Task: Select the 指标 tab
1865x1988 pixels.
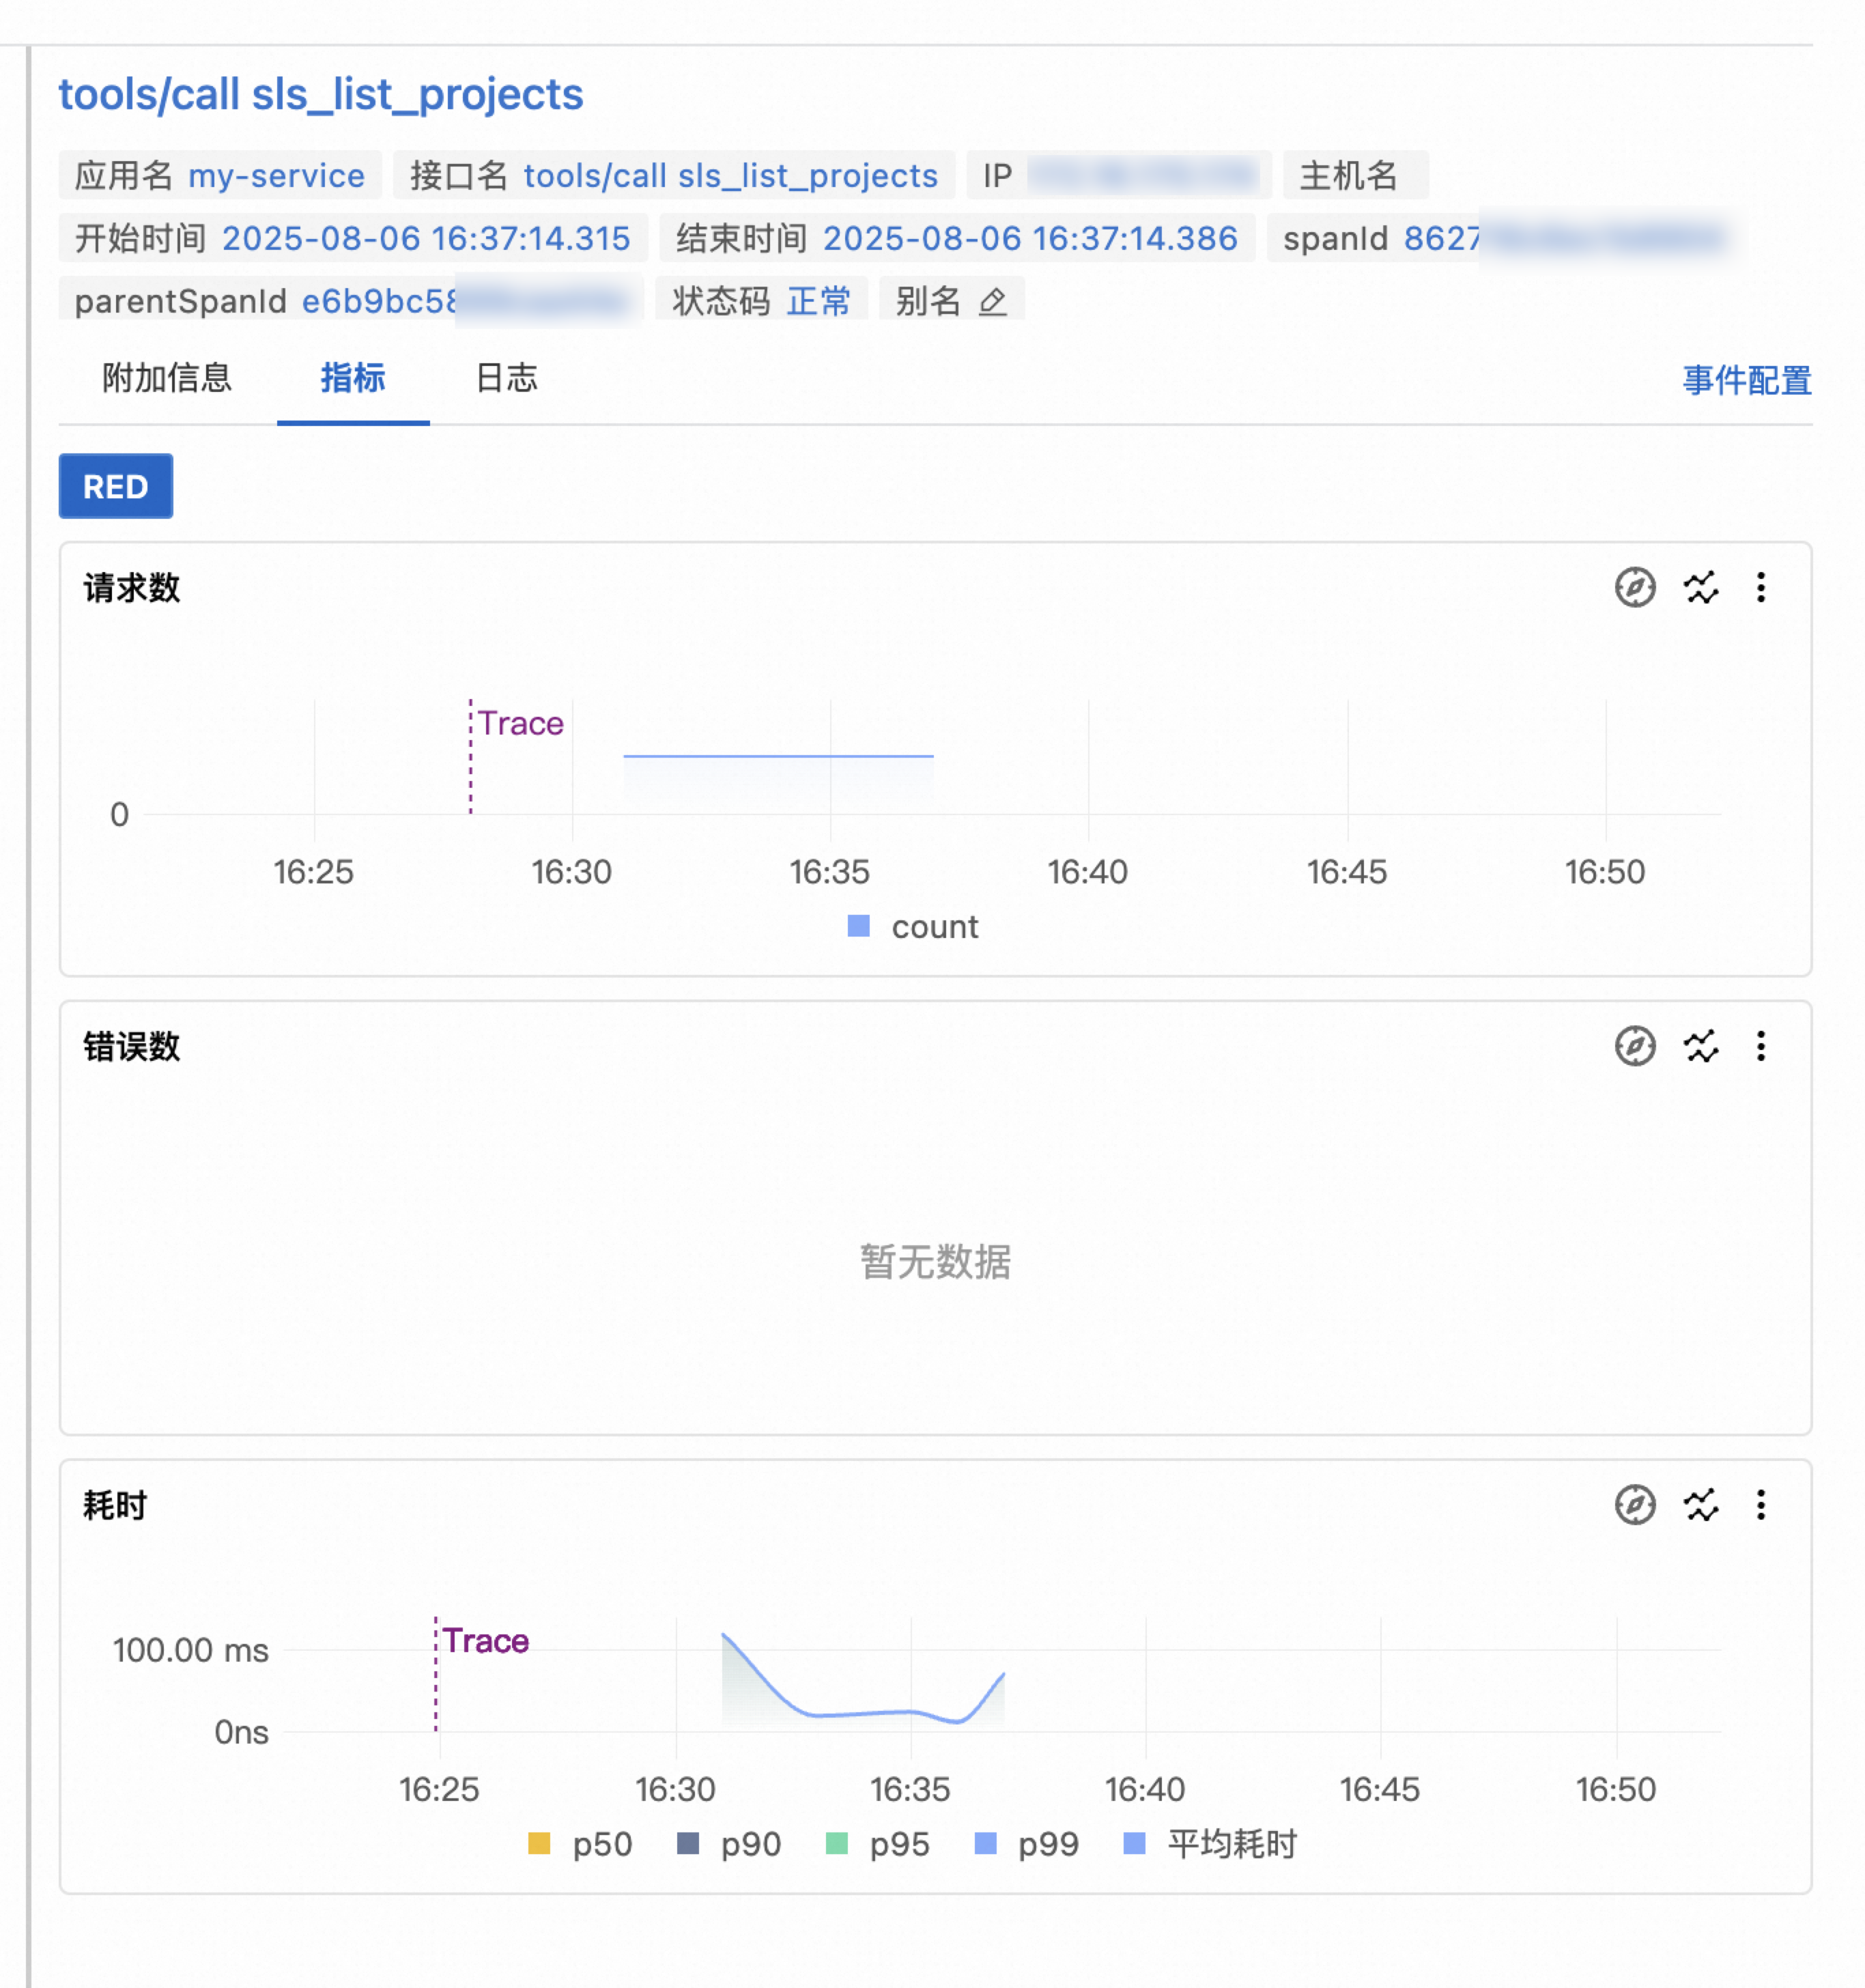Action: tap(353, 378)
